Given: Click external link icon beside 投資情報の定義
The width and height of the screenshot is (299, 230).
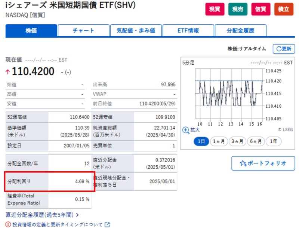Looking at the screenshot, I should point(107,225).
